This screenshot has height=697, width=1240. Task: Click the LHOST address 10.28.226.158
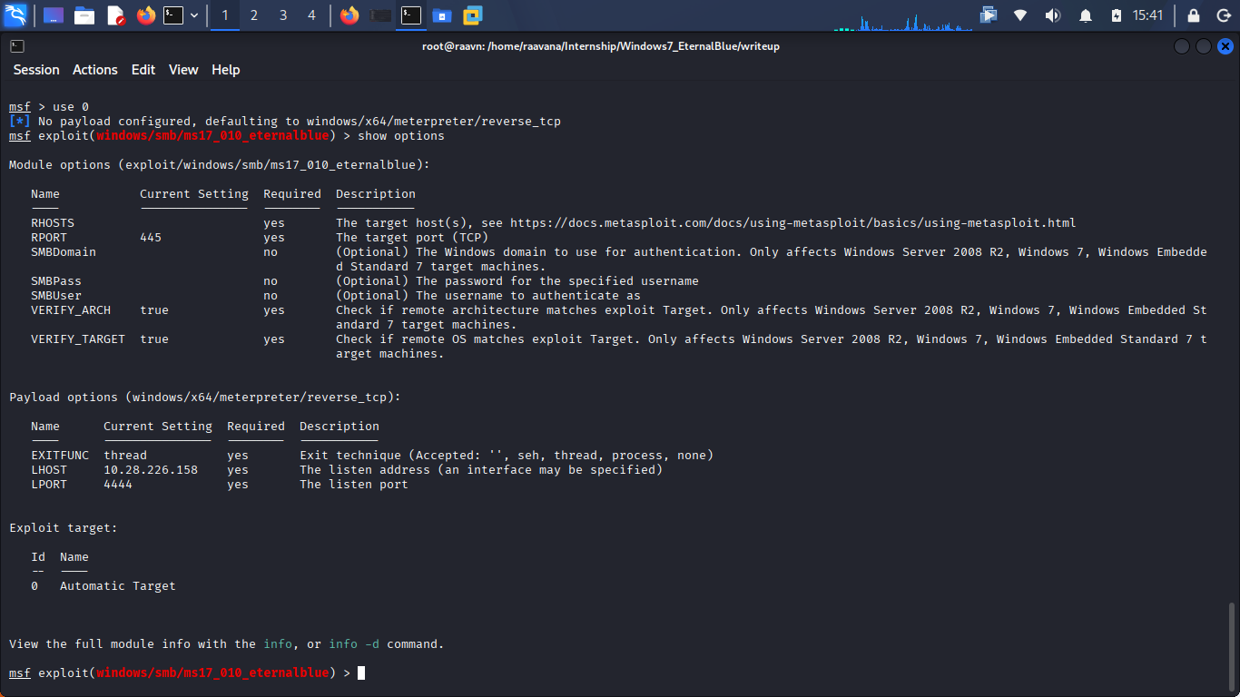point(151,470)
